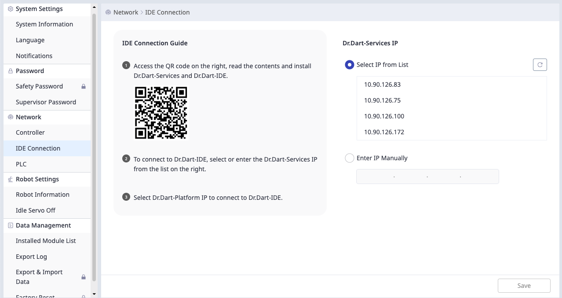
Task: Click the manual IP address input field
Action: click(427, 177)
